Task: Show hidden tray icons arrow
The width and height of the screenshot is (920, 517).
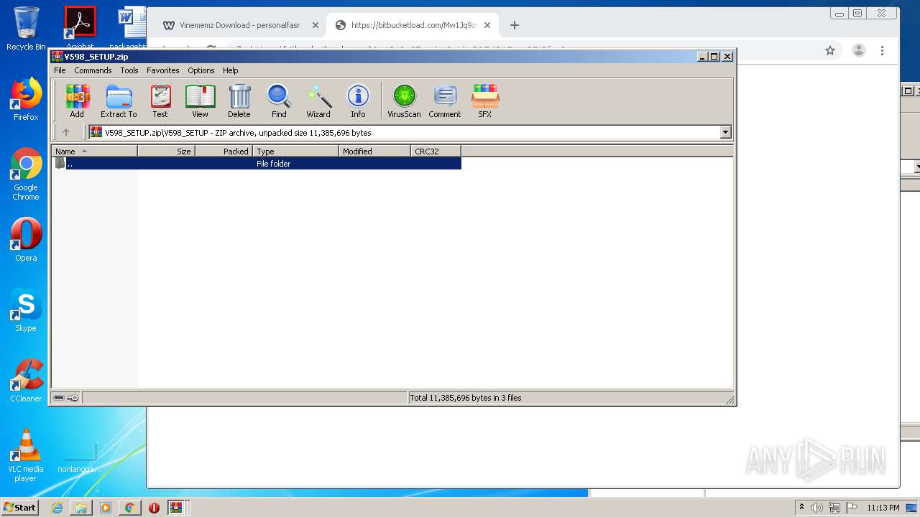Action: click(801, 508)
